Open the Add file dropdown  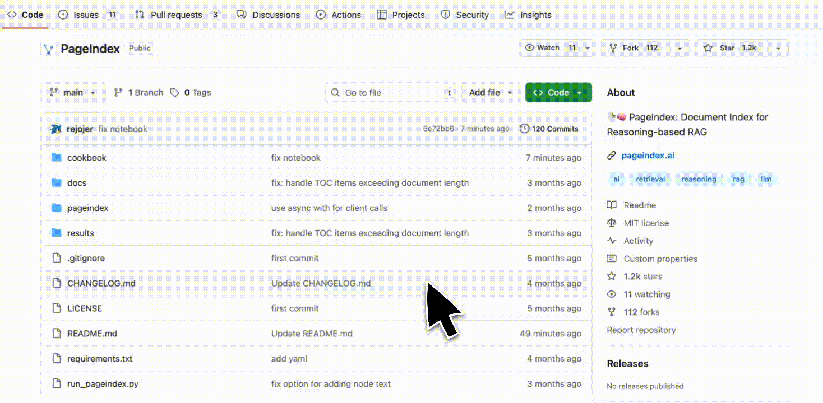click(491, 93)
